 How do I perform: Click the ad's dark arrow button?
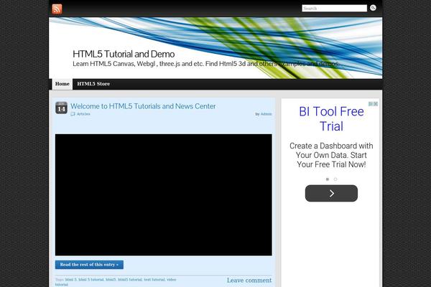pyautogui.click(x=331, y=193)
